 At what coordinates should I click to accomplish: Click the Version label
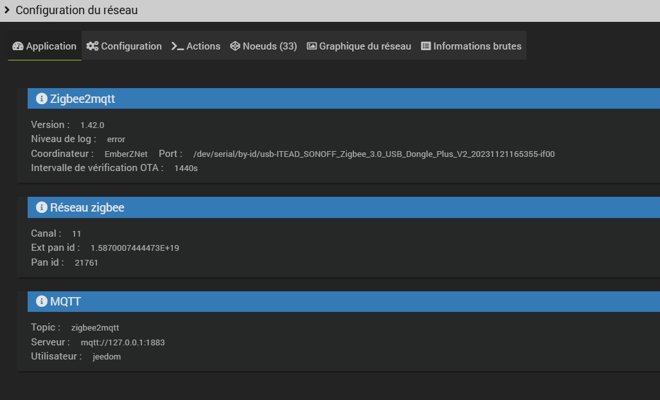tap(50, 125)
